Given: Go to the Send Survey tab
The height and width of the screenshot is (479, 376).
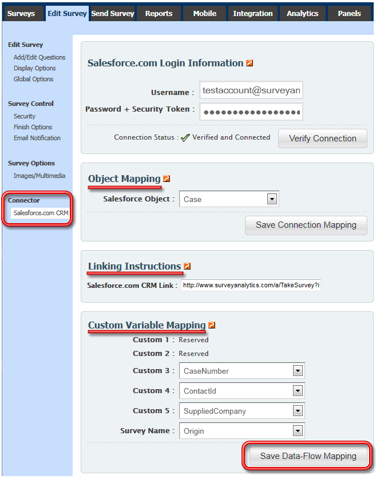Looking at the screenshot, I should point(113,13).
